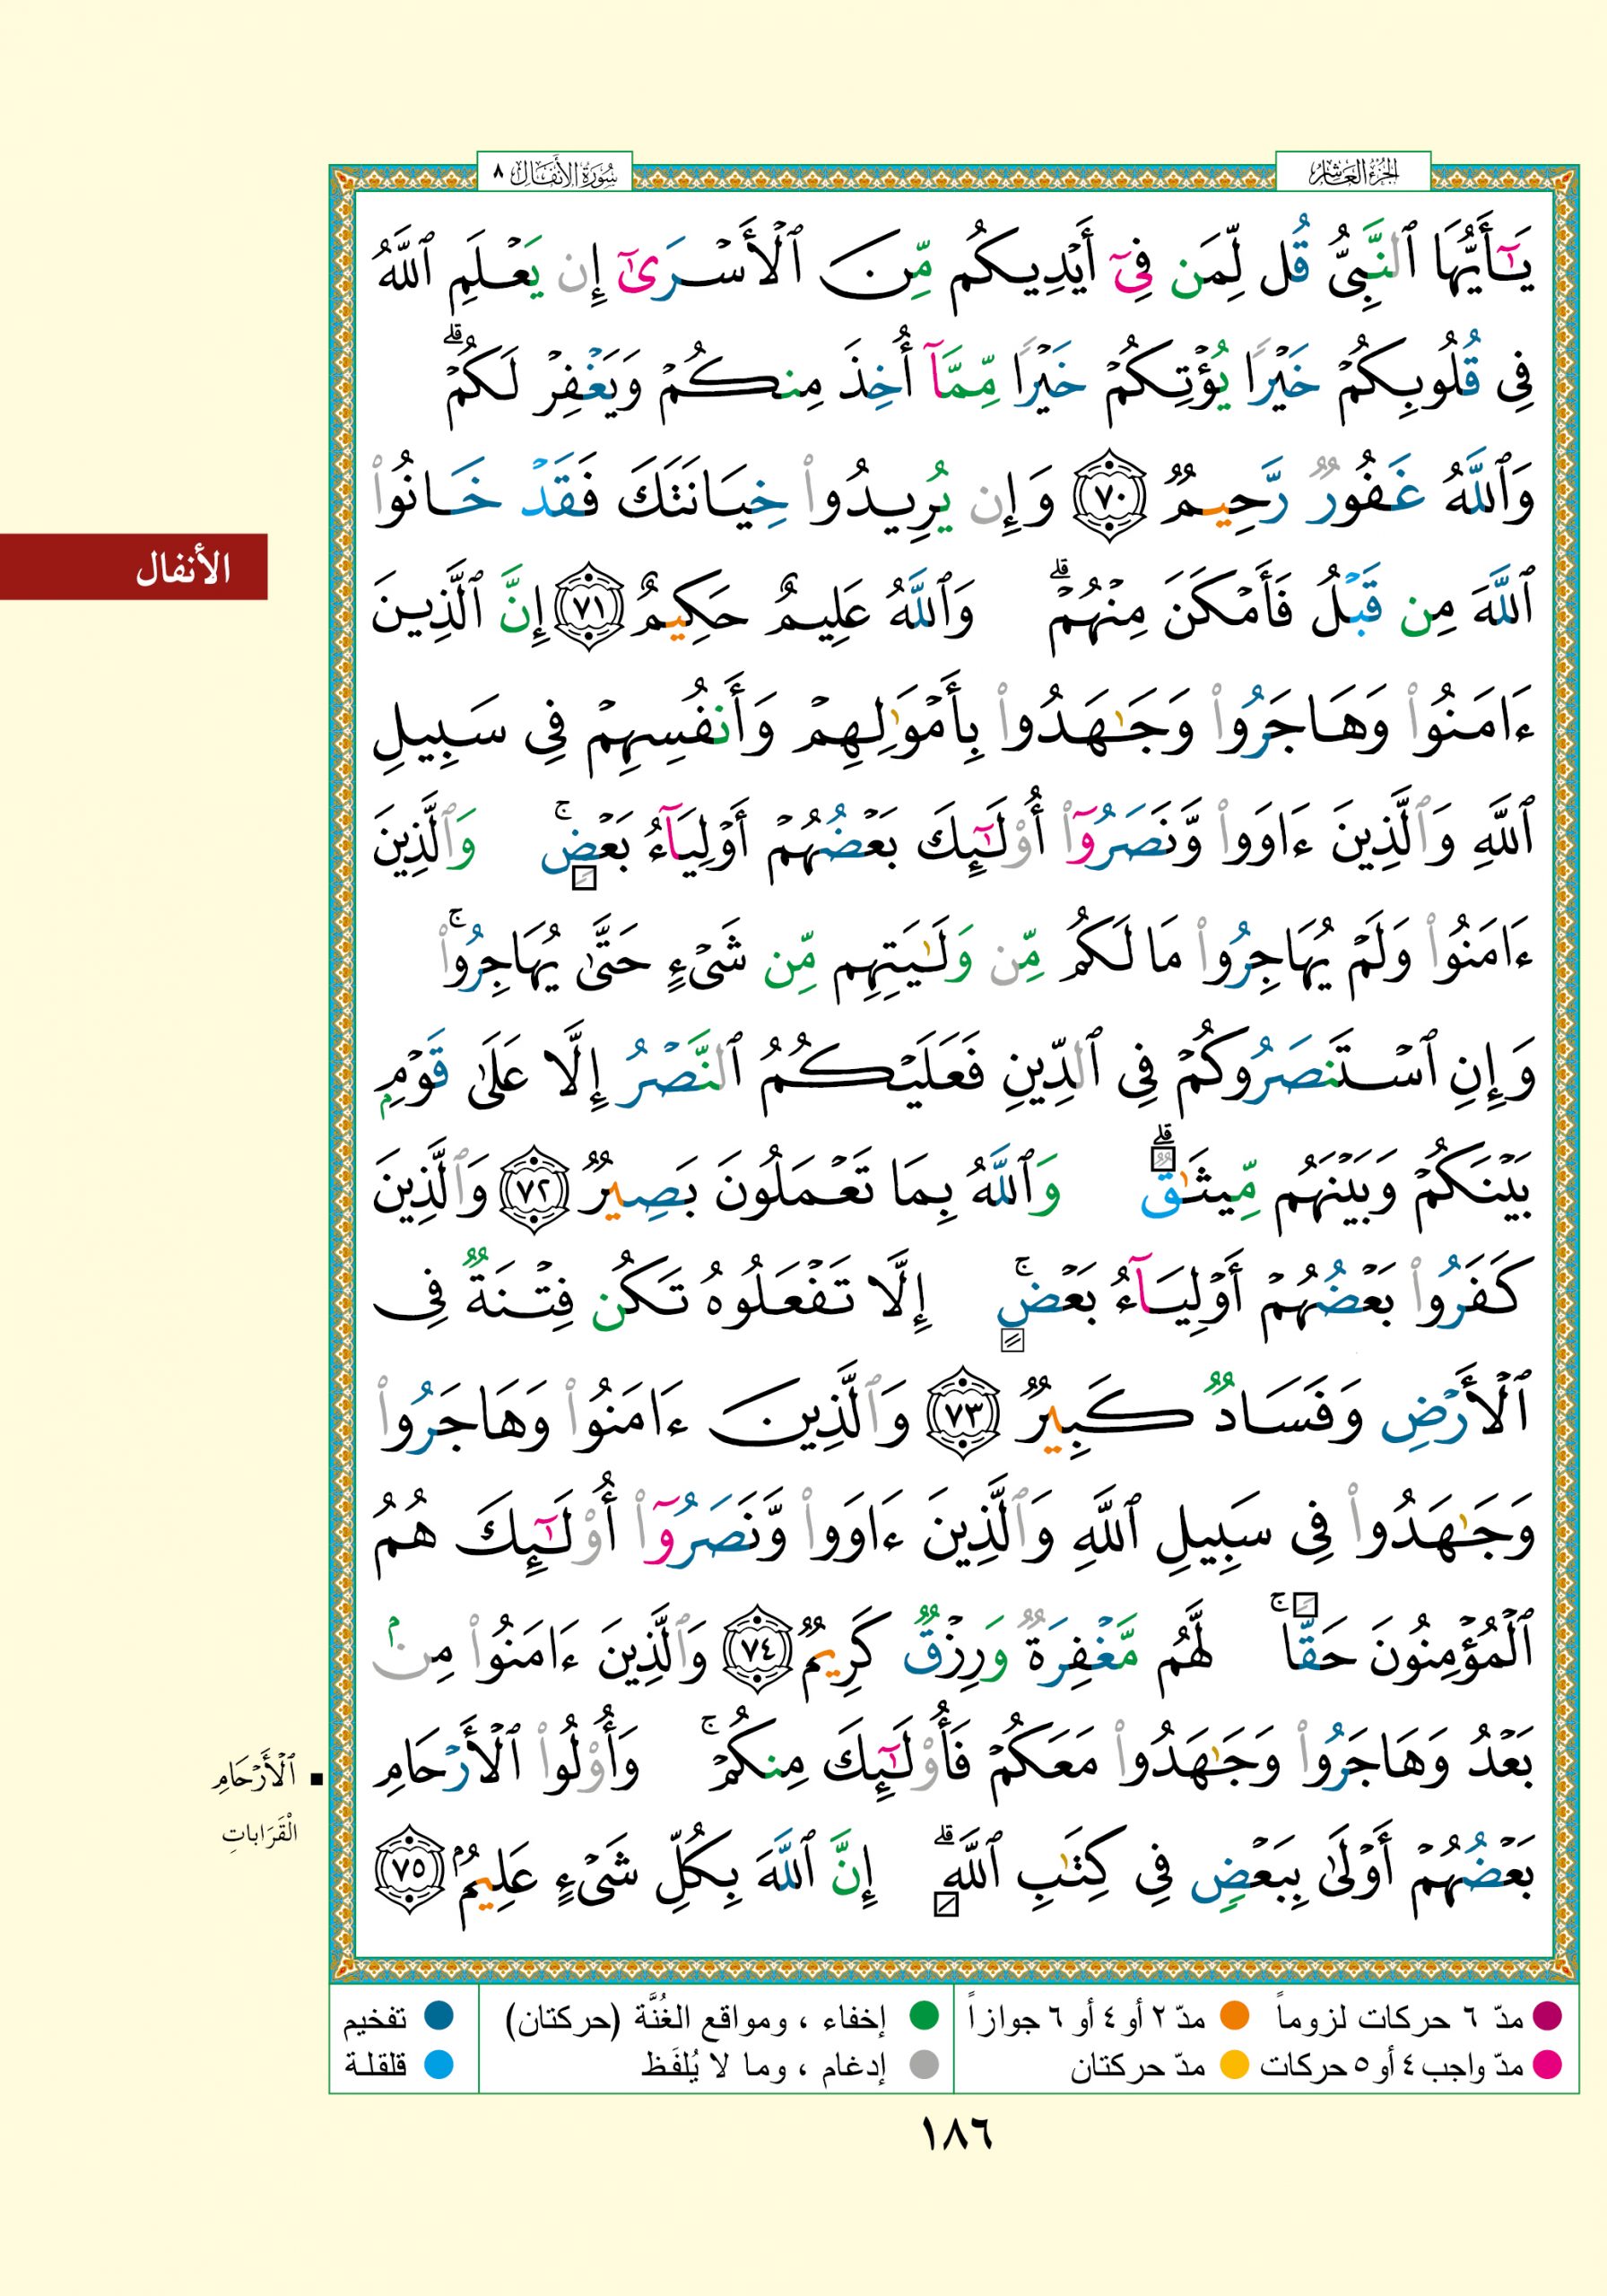
Task: Click the سورة الأنفال header label
Action: [556, 177]
